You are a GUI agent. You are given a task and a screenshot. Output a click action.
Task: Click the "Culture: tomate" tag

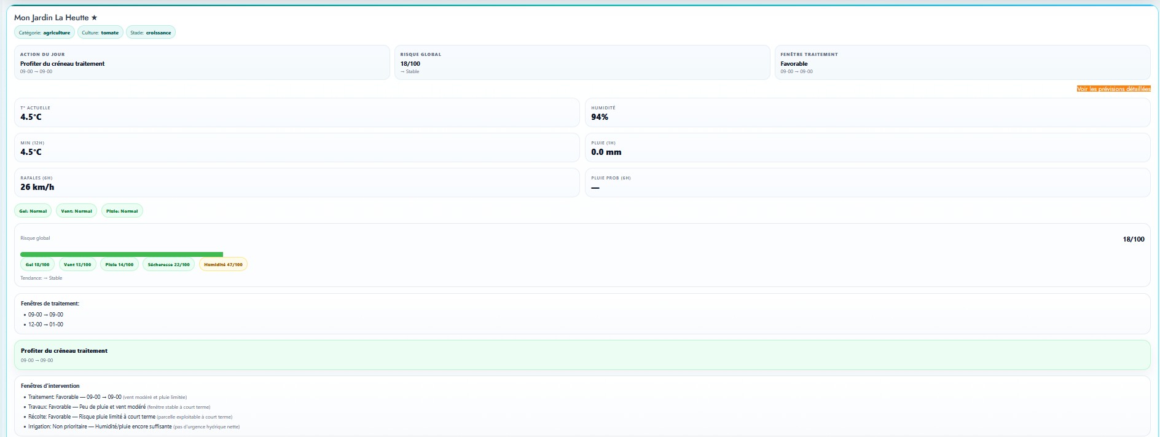click(100, 33)
